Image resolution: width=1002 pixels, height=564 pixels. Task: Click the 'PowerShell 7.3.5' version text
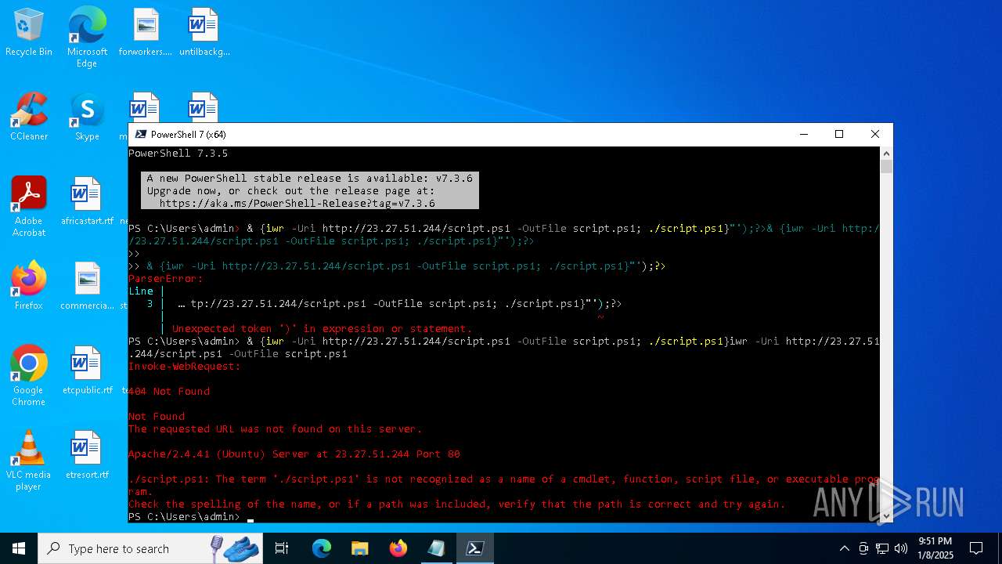[x=178, y=154]
